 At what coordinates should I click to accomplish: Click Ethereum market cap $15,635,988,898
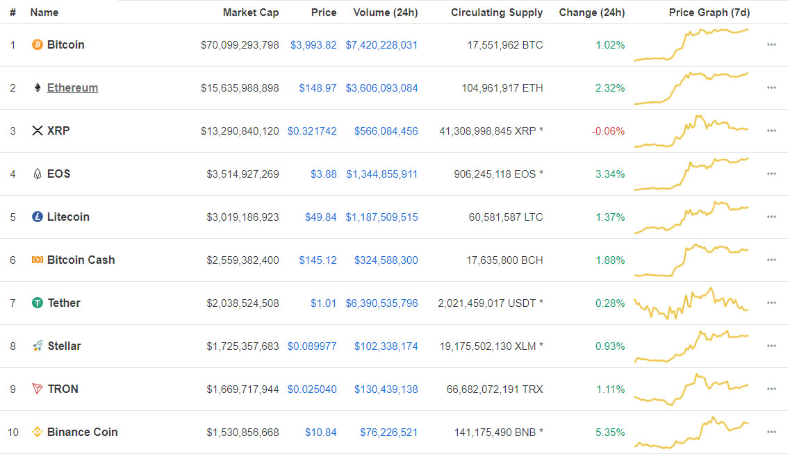point(240,88)
